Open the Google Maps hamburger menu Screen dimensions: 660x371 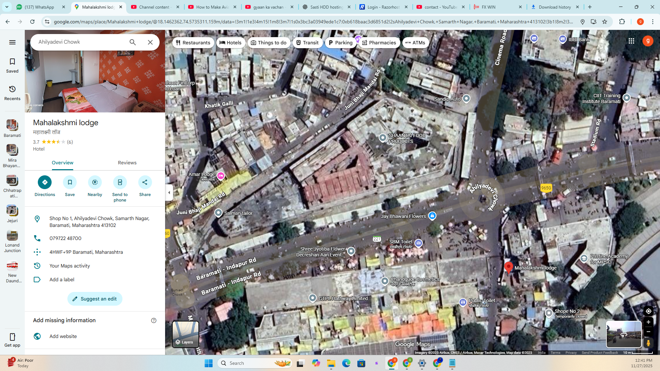click(x=12, y=42)
